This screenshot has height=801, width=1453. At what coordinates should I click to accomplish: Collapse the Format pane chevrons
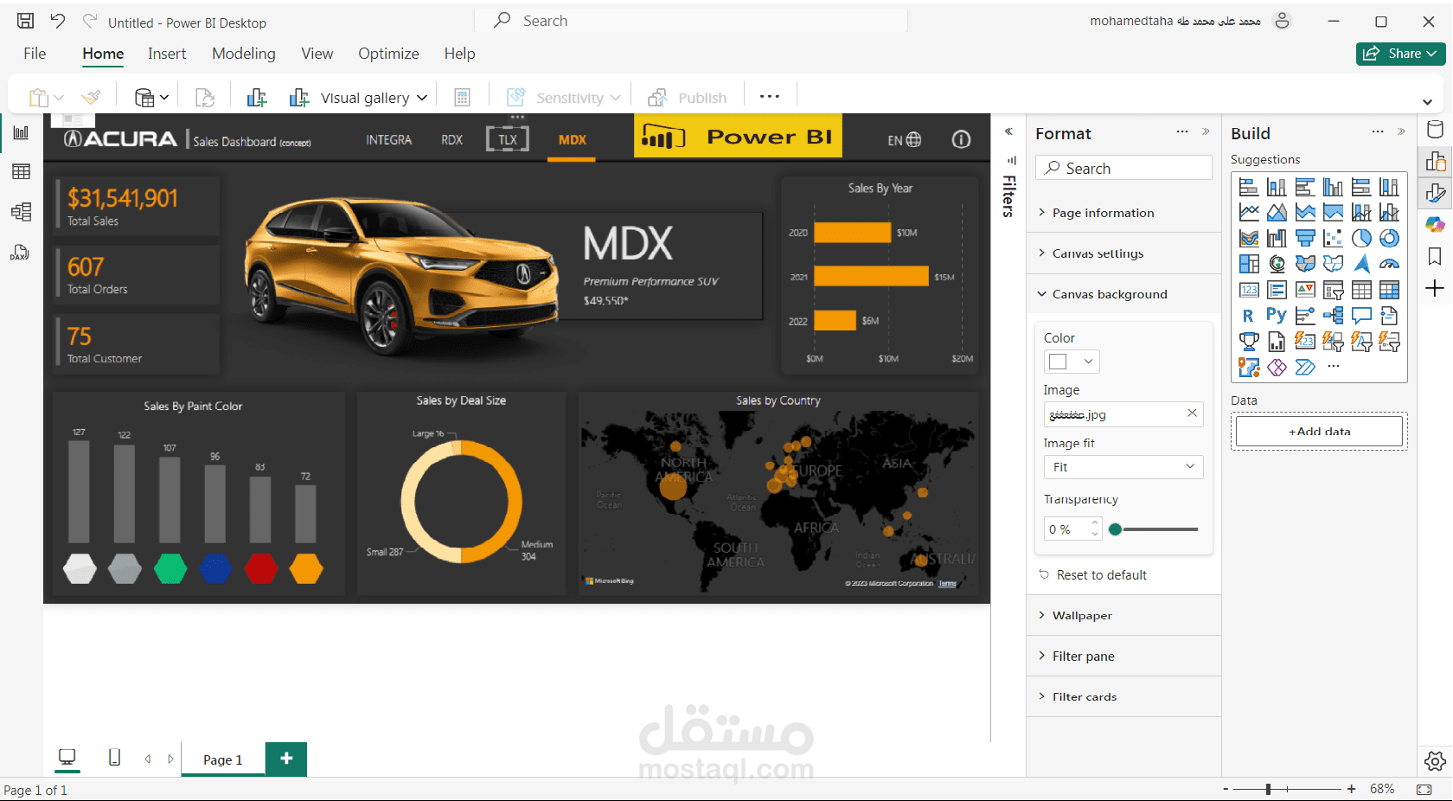pos(1206,131)
